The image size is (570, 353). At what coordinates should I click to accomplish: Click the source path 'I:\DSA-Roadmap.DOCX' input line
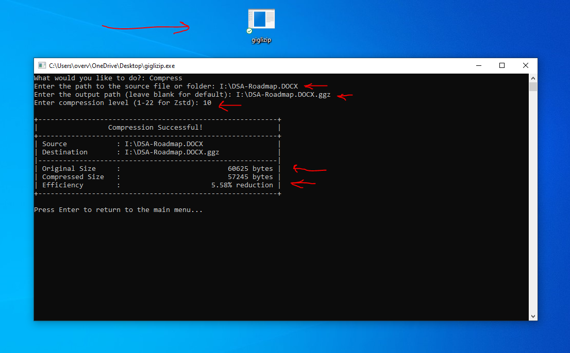[x=166, y=86]
